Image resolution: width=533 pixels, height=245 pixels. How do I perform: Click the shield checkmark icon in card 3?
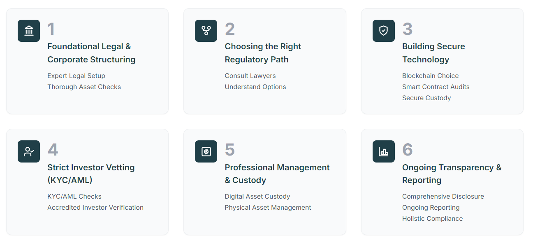coord(384,31)
